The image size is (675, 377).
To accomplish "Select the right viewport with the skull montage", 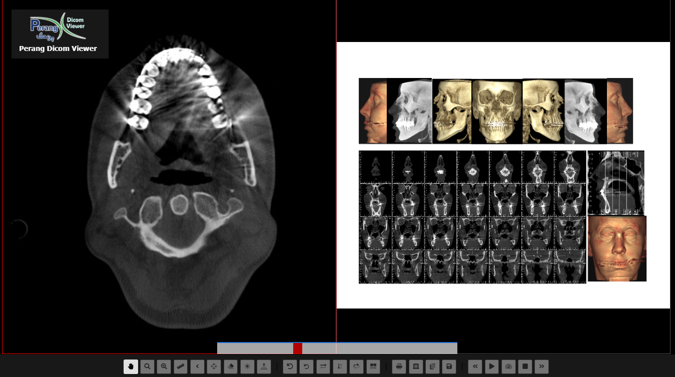I will tap(503, 177).
